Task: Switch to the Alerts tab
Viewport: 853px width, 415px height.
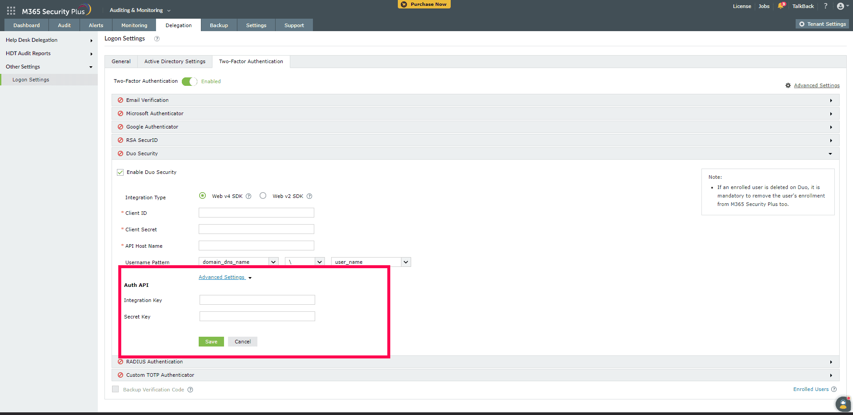Action: pyautogui.click(x=96, y=25)
